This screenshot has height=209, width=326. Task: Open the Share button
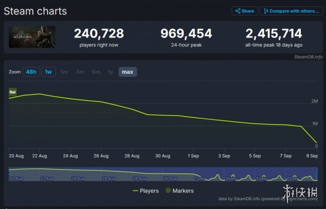coord(244,11)
